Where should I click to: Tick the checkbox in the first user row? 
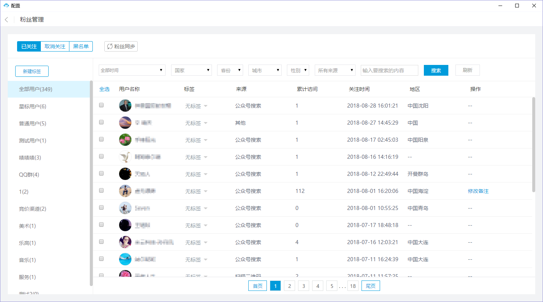coord(101,105)
